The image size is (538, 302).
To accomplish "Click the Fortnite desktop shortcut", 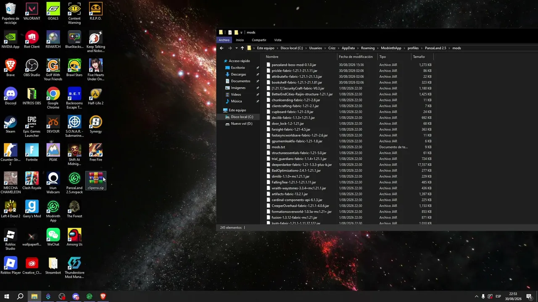I will pos(32,152).
